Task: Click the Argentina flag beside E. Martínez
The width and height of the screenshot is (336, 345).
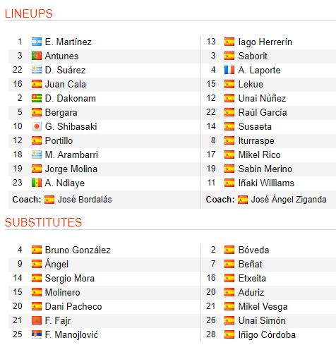Action: (x=37, y=42)
